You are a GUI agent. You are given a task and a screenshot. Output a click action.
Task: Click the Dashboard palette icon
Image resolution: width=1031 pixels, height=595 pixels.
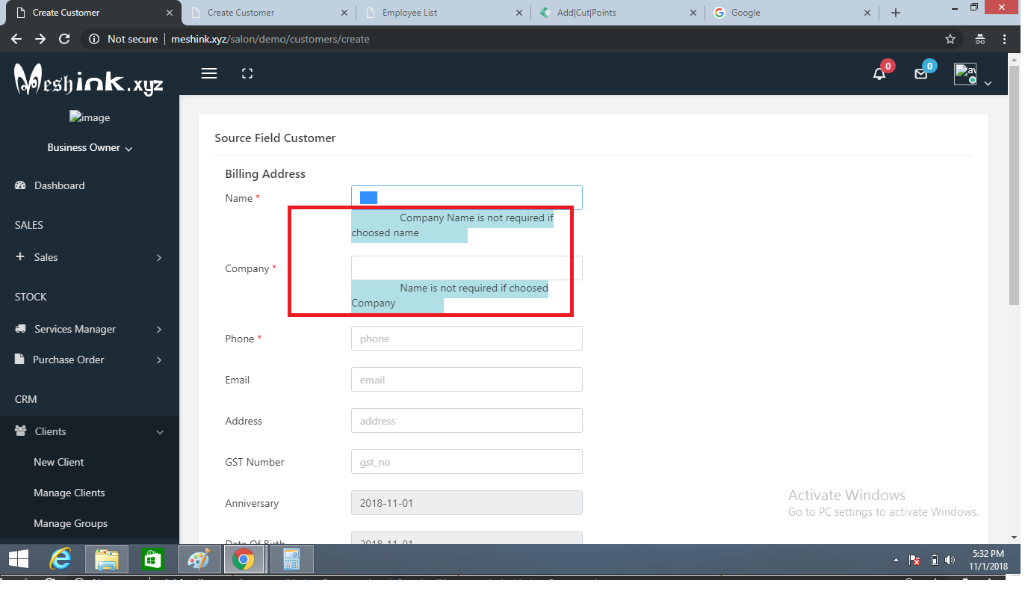(x=21, y=185)
